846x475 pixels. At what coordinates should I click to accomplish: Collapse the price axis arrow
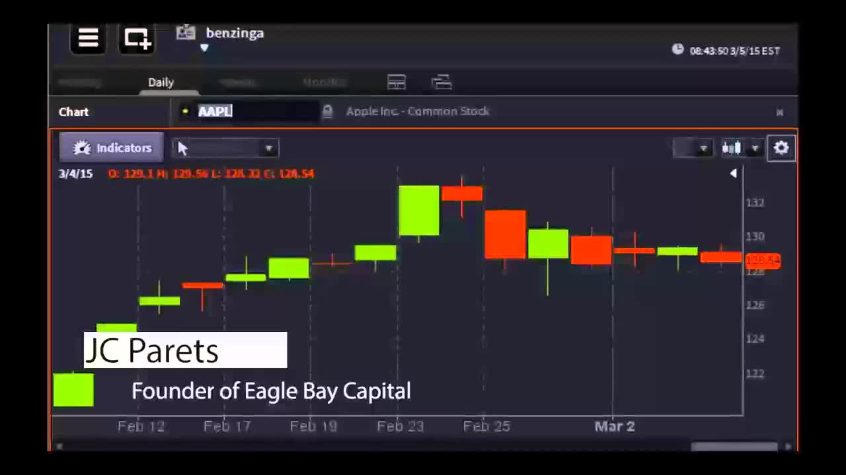click(x=734, y=174)
